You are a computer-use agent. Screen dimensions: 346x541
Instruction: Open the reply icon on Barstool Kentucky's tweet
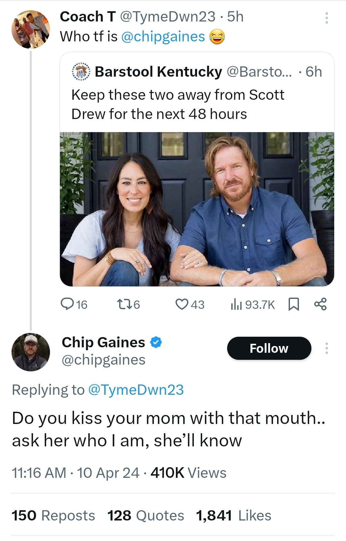68,305
